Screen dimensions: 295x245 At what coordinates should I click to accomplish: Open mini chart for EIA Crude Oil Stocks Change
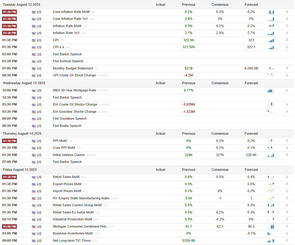tap(271, 105)
